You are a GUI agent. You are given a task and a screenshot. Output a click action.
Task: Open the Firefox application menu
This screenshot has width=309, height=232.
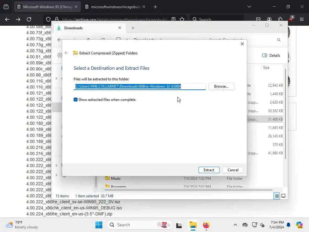click(302, 19)
